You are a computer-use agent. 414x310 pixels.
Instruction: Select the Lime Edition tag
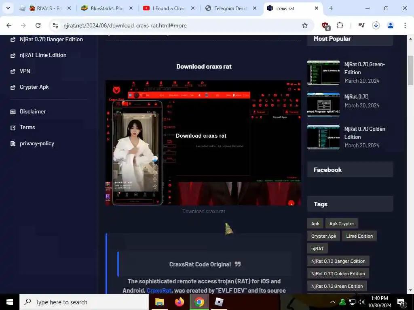click(x=359, y=236)
